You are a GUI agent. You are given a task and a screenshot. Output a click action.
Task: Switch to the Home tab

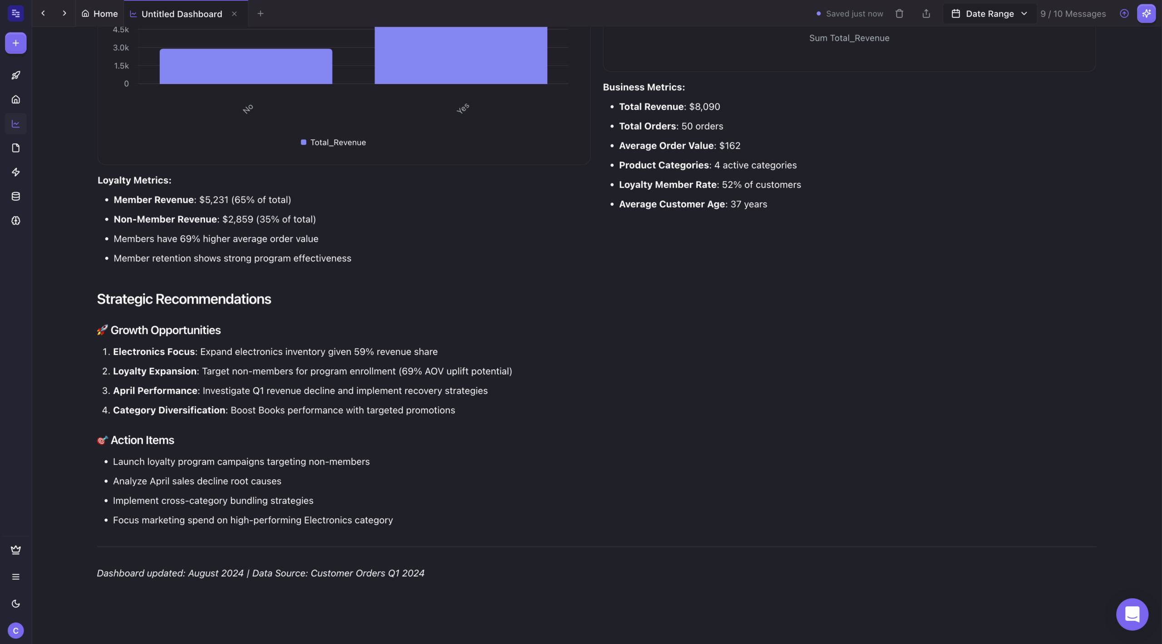click(x=100, y=14)
